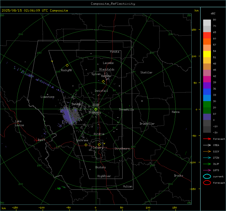226x211 pixels.
Task: Click the yellow V marker northwest of RockyMH
Action: (52, 61)
